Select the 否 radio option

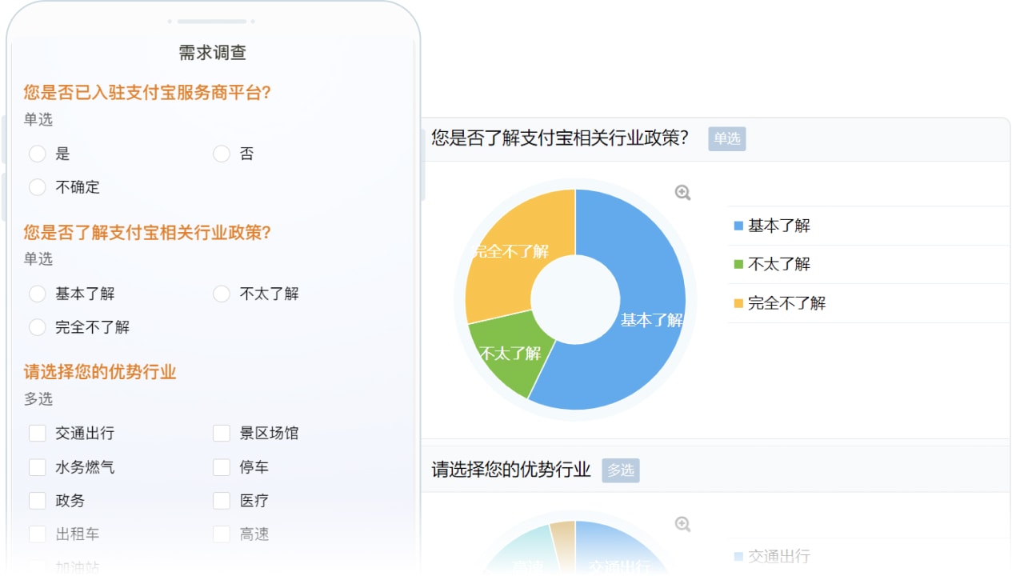(x=222, y=154)
